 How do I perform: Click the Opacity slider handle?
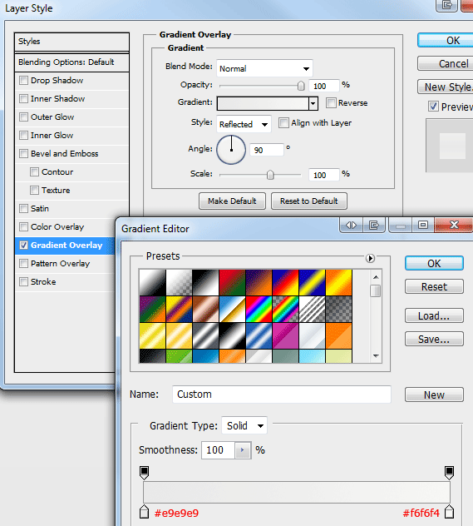(x=301, y=86)
